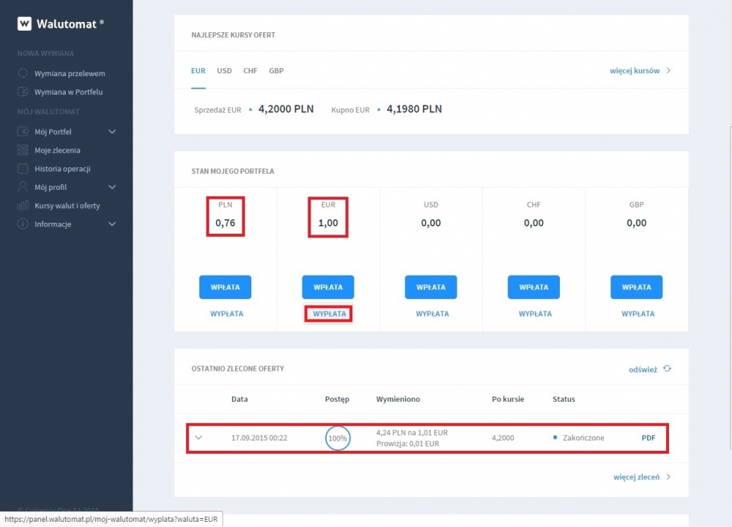
Task: Expand the Informacje sidebar menu
Action: point(112,224)
